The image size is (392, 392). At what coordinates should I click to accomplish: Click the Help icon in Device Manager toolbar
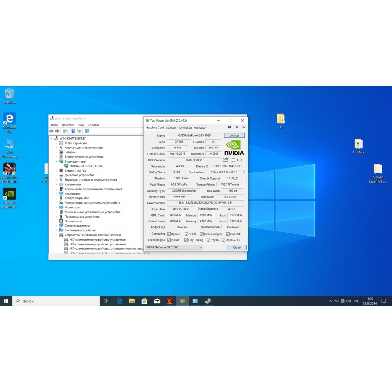pyautogui.click(x=73, y=131)
